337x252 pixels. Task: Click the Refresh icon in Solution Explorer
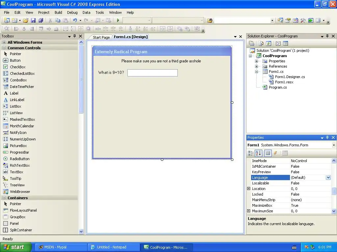tap(269, 44)
